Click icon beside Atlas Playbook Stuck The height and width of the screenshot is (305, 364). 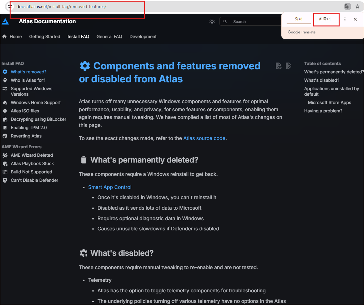pos(5,163)
